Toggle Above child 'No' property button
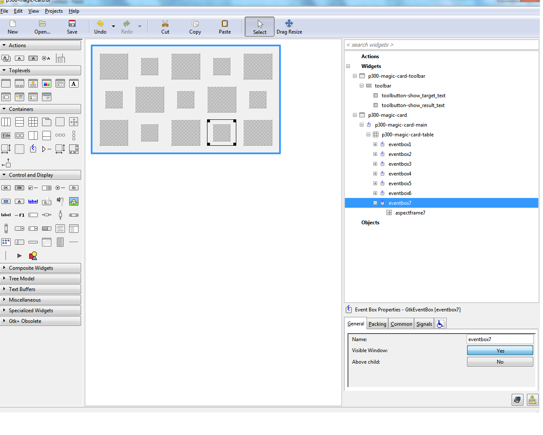Screen dimensions: 543x435 pos(500,362)
